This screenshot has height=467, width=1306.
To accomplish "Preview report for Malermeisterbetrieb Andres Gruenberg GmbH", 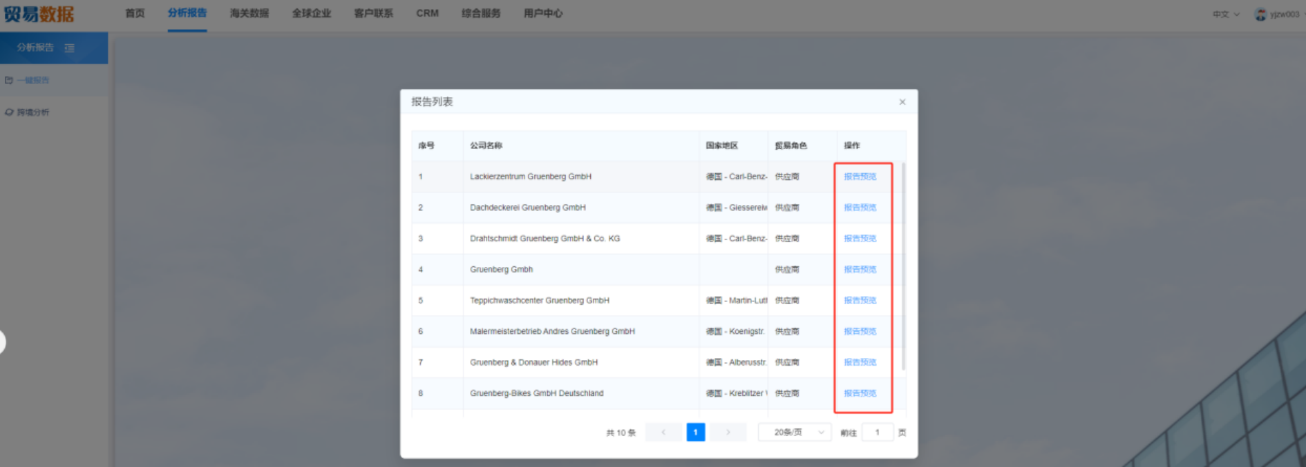I will click(x=860, y=332).
